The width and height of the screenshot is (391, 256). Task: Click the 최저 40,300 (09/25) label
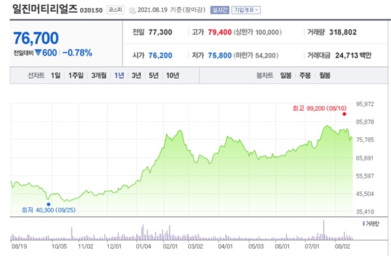[49, 210]
